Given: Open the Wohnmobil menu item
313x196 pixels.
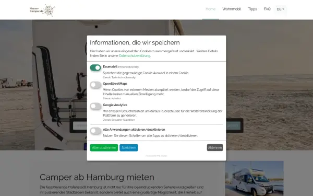Looking at the screenshot, I should coord(232,9).
